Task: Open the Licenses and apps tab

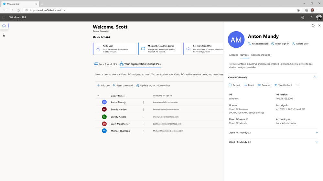Action: tap(261, 55)
